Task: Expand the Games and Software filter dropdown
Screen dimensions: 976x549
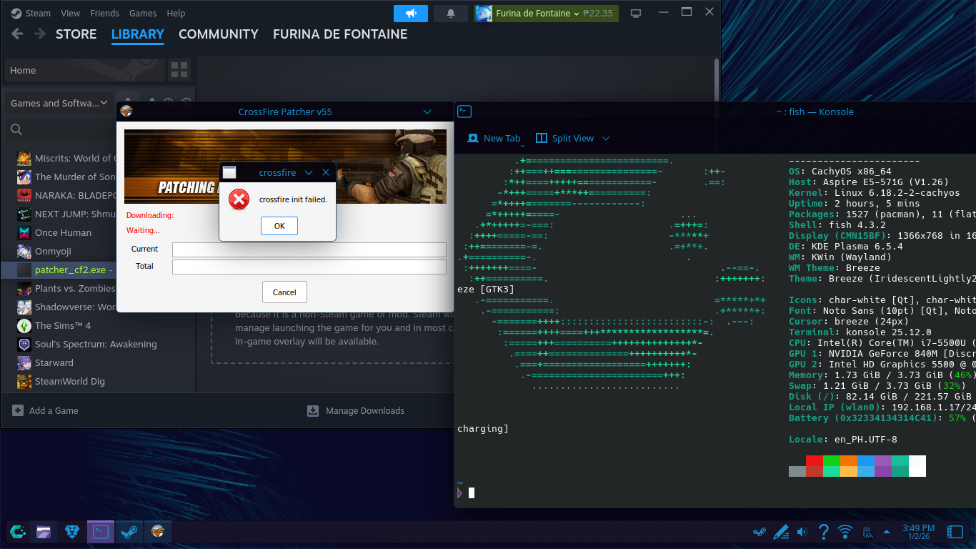Action: tap(59, 103)
